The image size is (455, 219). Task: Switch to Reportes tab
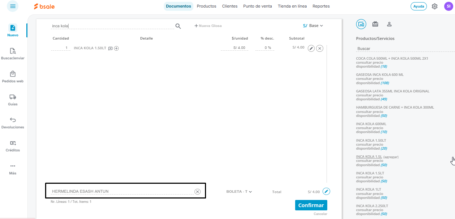(x=321, y=6)
